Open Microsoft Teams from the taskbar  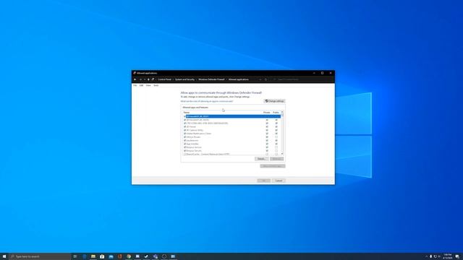[x=156, y=256]
